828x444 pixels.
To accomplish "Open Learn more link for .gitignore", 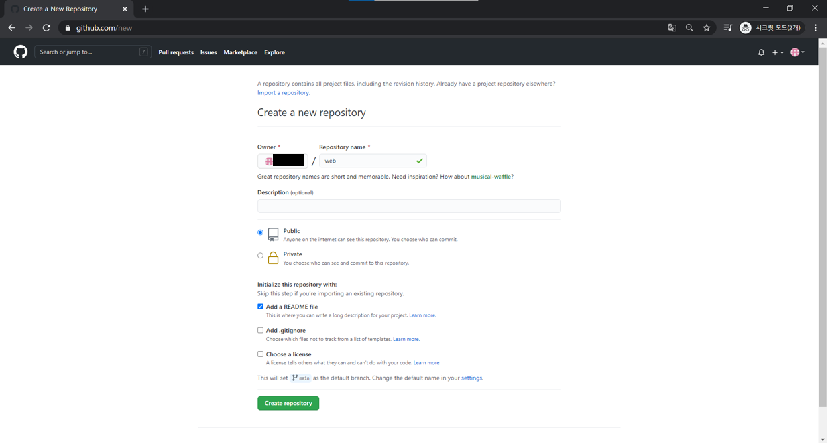I will (406, 339).
